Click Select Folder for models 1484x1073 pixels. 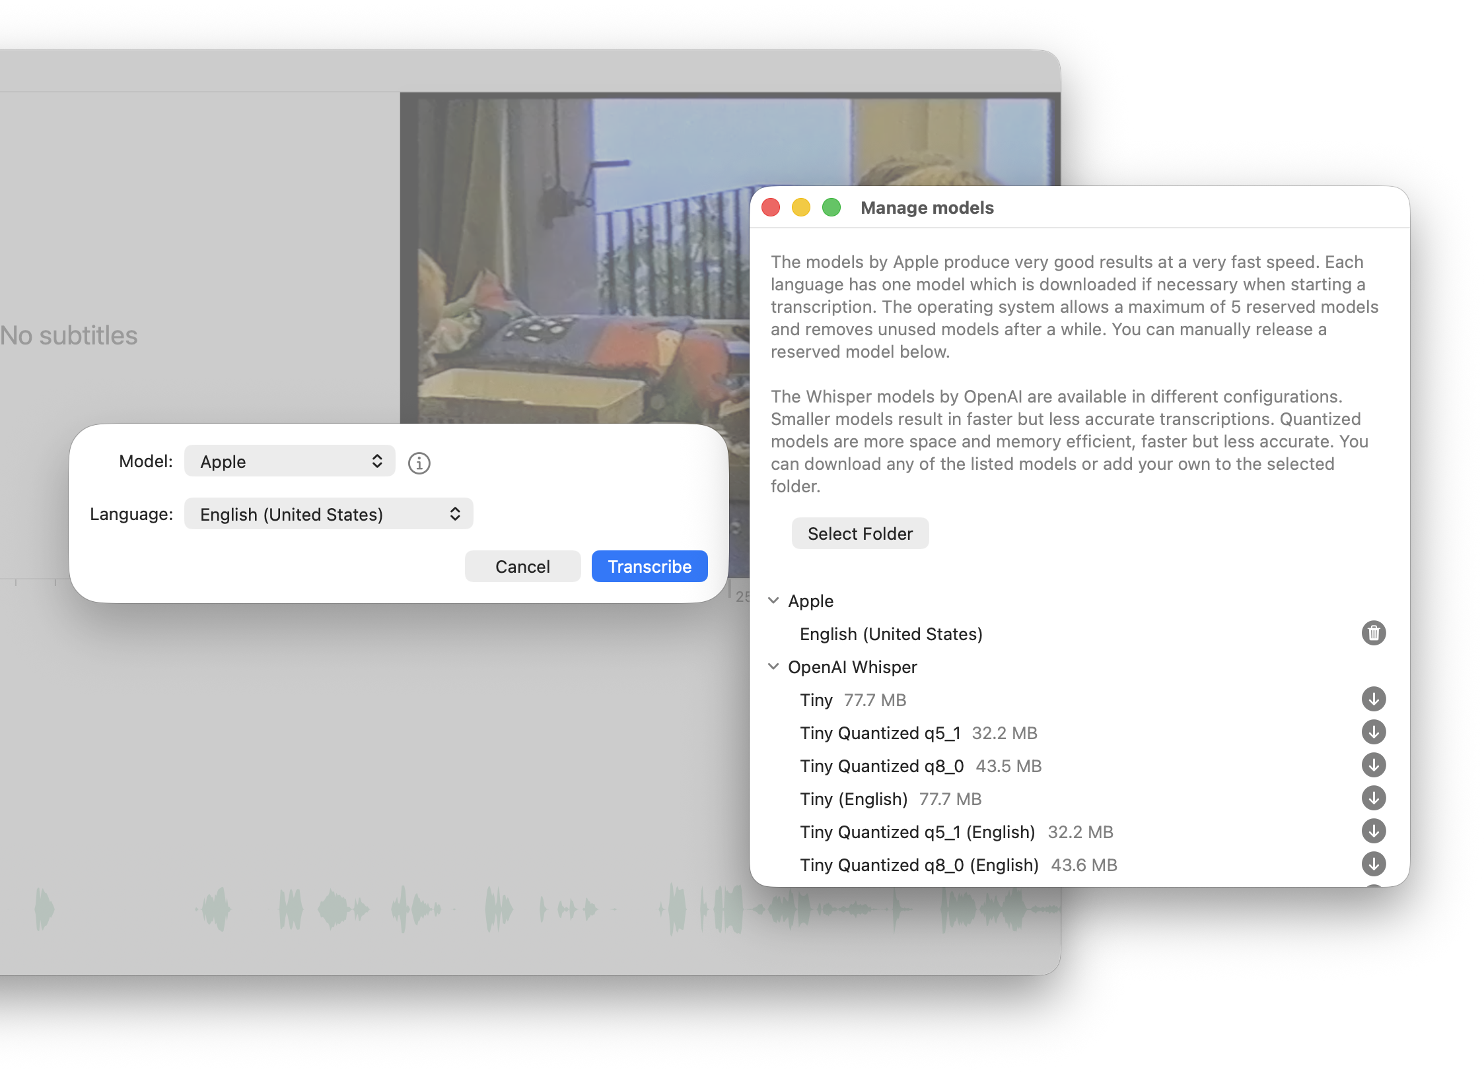point(860,533)
